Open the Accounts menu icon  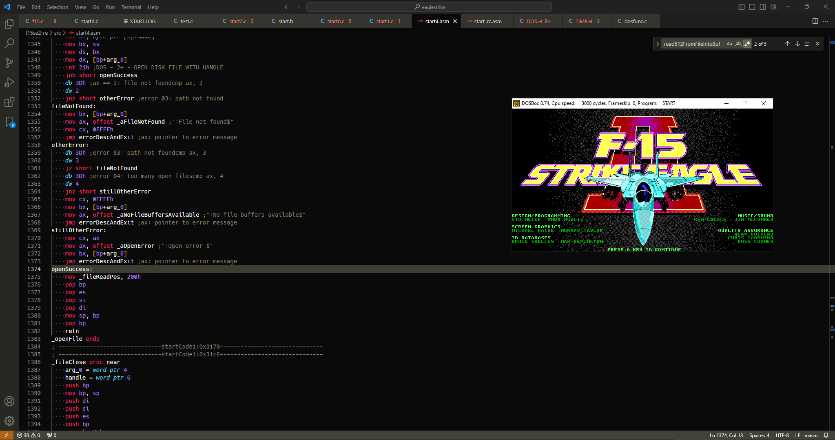(9, 401)
